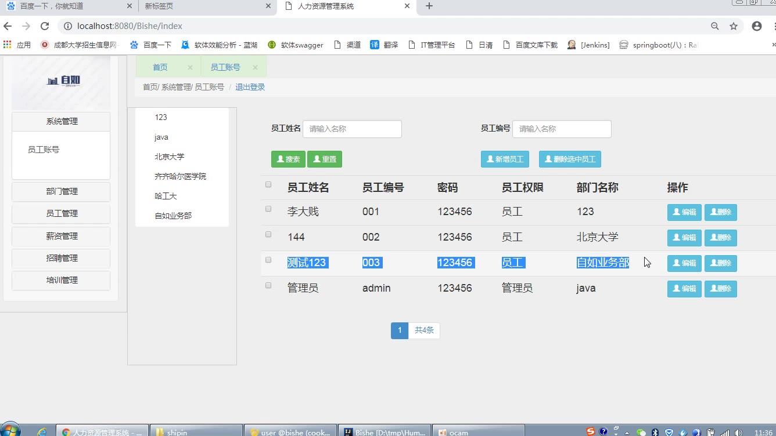This screenshot has height=436, width=776.
Task: Open the 成都大学招生信息网 bookmark
Action: [79, 45]
